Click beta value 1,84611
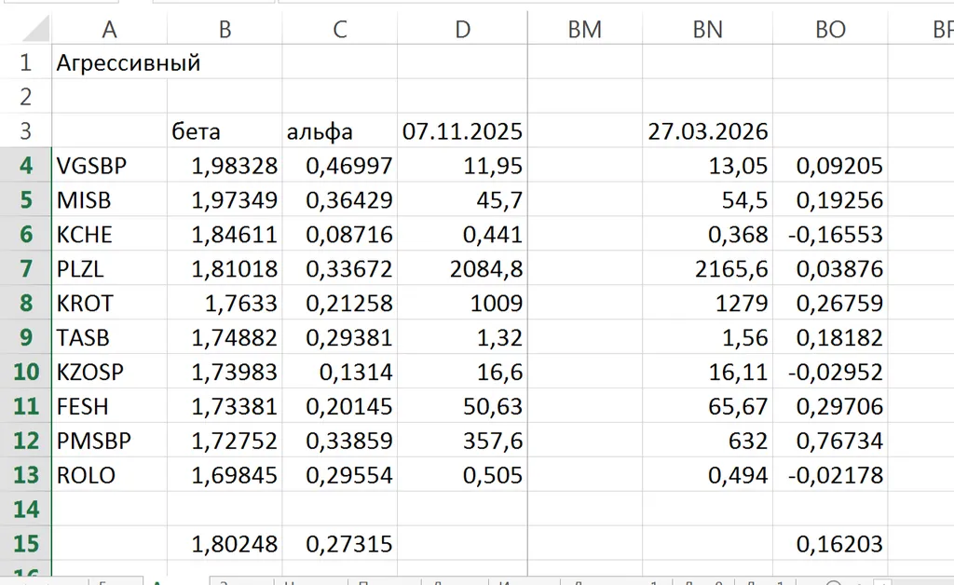Screen dimensions: 954x585 (x=225, y=234)
